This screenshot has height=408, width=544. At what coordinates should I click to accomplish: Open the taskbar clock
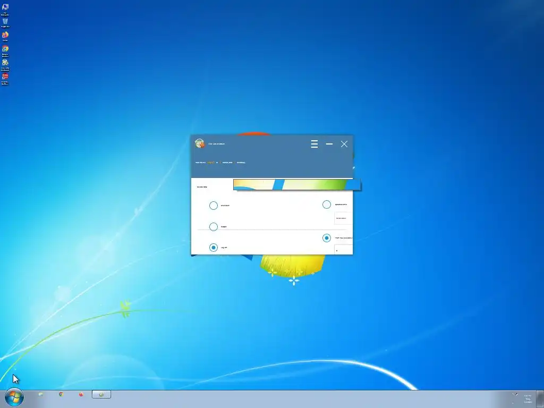[528, 398]
